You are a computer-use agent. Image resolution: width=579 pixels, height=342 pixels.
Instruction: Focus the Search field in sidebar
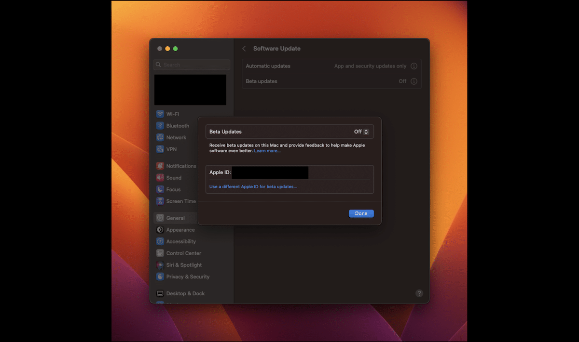click(192, 65)
